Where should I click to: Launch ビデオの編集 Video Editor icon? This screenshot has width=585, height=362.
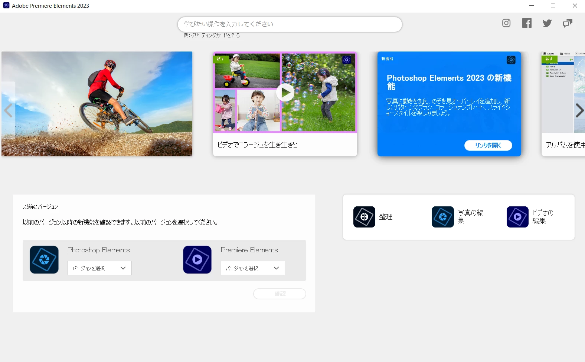517,217
